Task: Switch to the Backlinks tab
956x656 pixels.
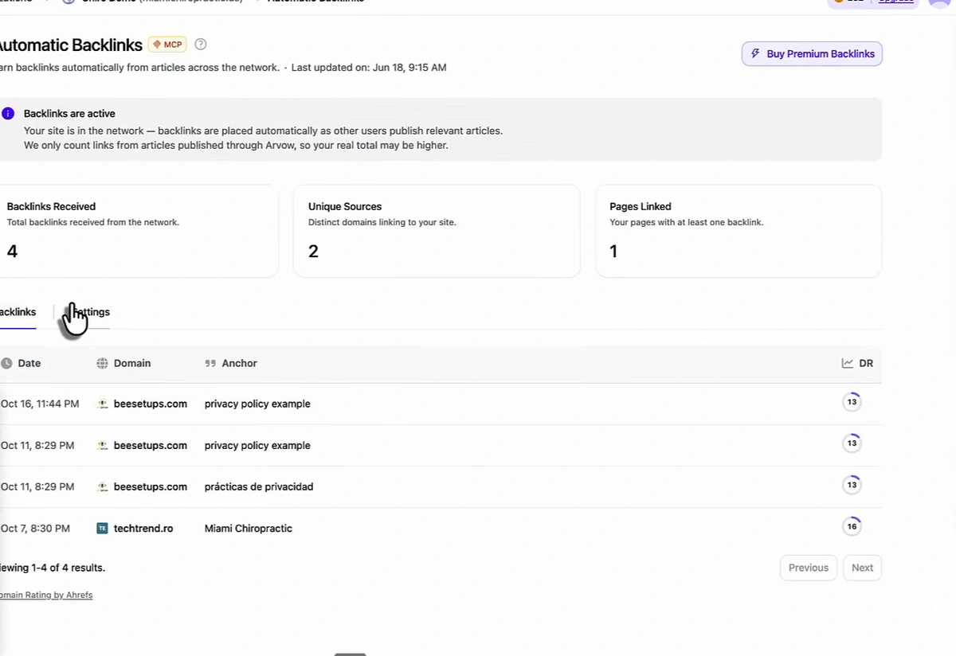Action: 18,312
